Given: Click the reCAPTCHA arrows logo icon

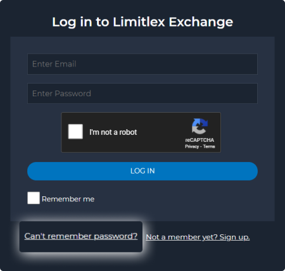Looking at the screenshot, I should (199, 127).
